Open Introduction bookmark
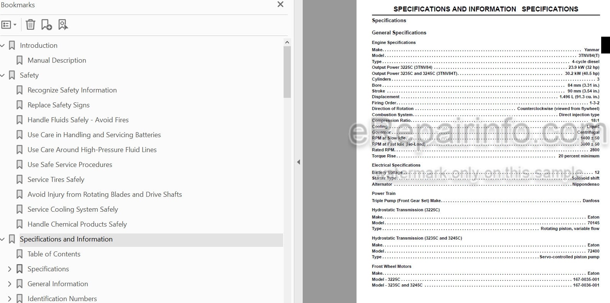610x303 pixels. (39, 45)
